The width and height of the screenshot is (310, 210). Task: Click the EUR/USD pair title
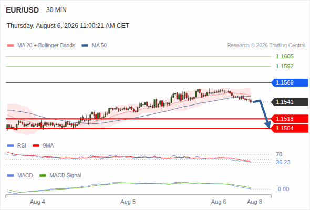(22, 10)
